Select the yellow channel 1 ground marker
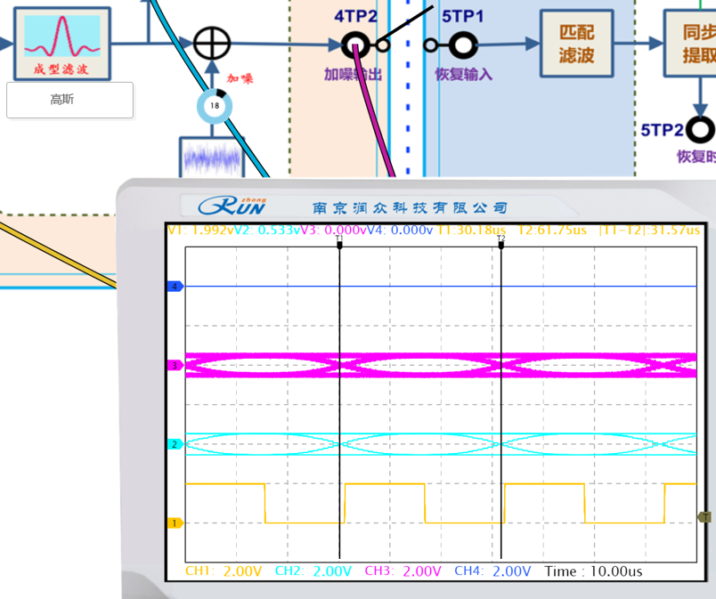The height and width of the screenshot is (599, 716). 175,523
